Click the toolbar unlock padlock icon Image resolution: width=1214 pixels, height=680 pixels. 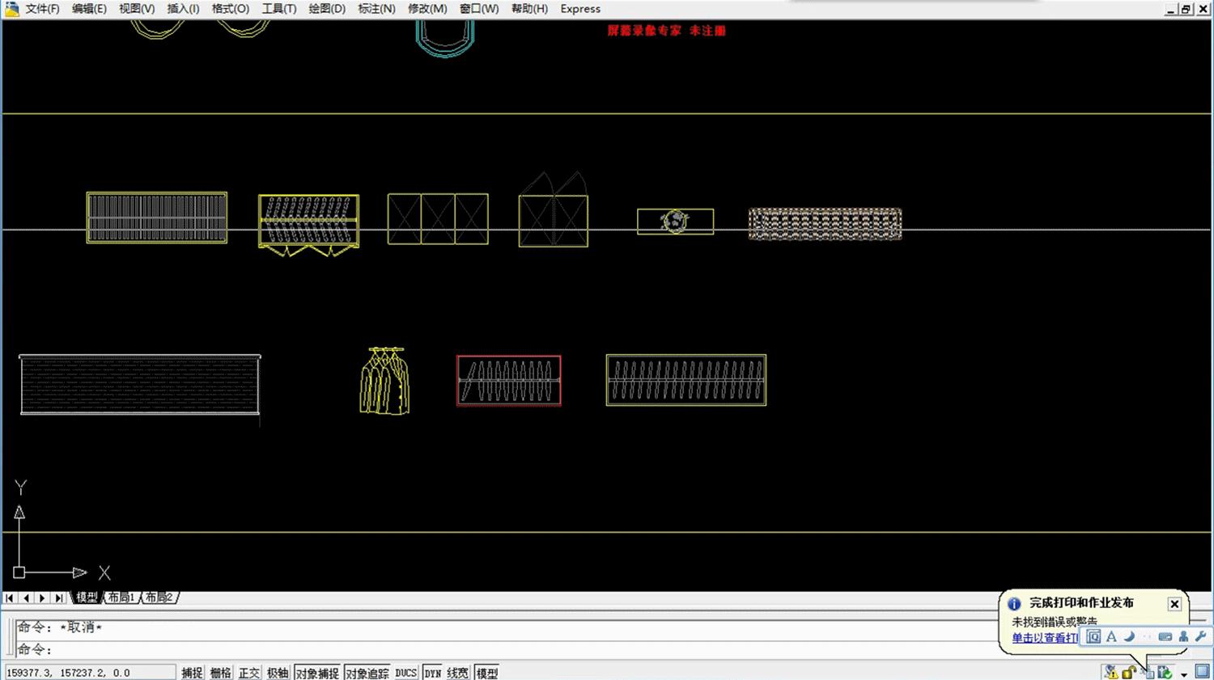click(1128, 672)
